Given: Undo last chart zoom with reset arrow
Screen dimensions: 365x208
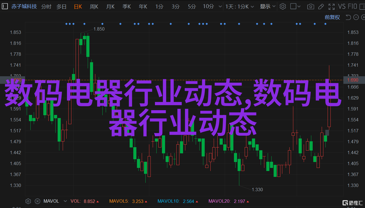Looking at the screenshot, I should [x=348, y=17].
